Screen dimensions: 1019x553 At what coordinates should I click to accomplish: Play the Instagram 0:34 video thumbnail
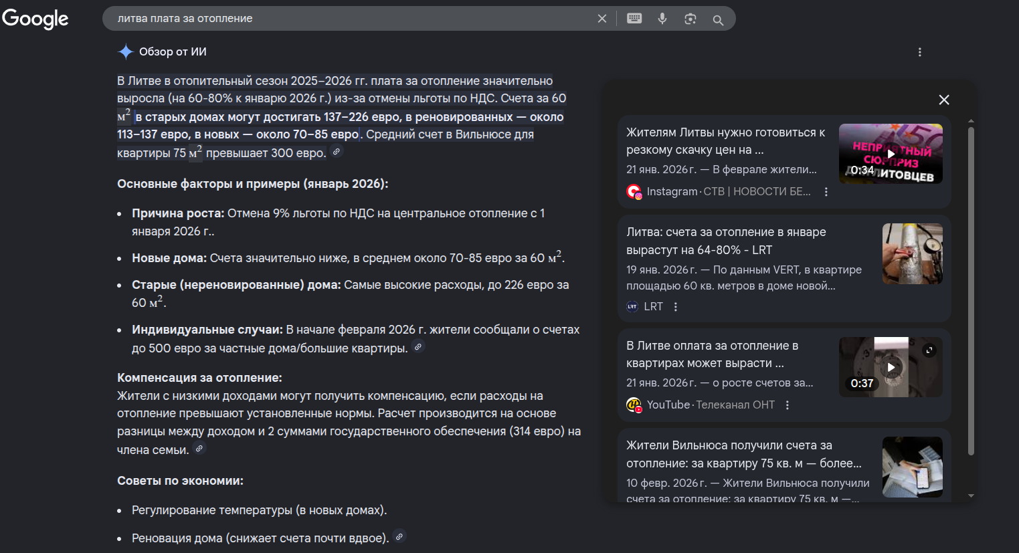coord(891,154)
